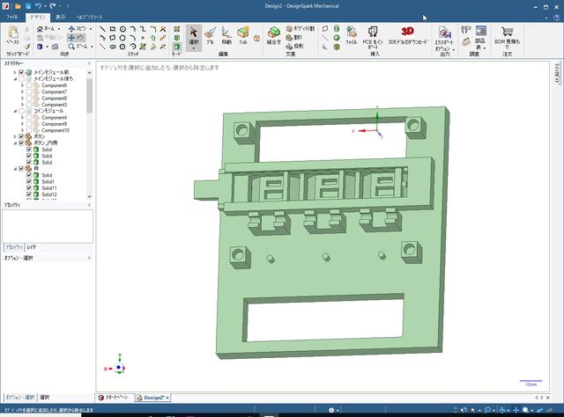Collapse the ボタン_内側 tree node

[15, 143]
